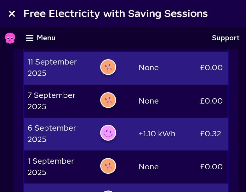Click the Menu label
246x192 pixels.
click(x=46, y=38)
